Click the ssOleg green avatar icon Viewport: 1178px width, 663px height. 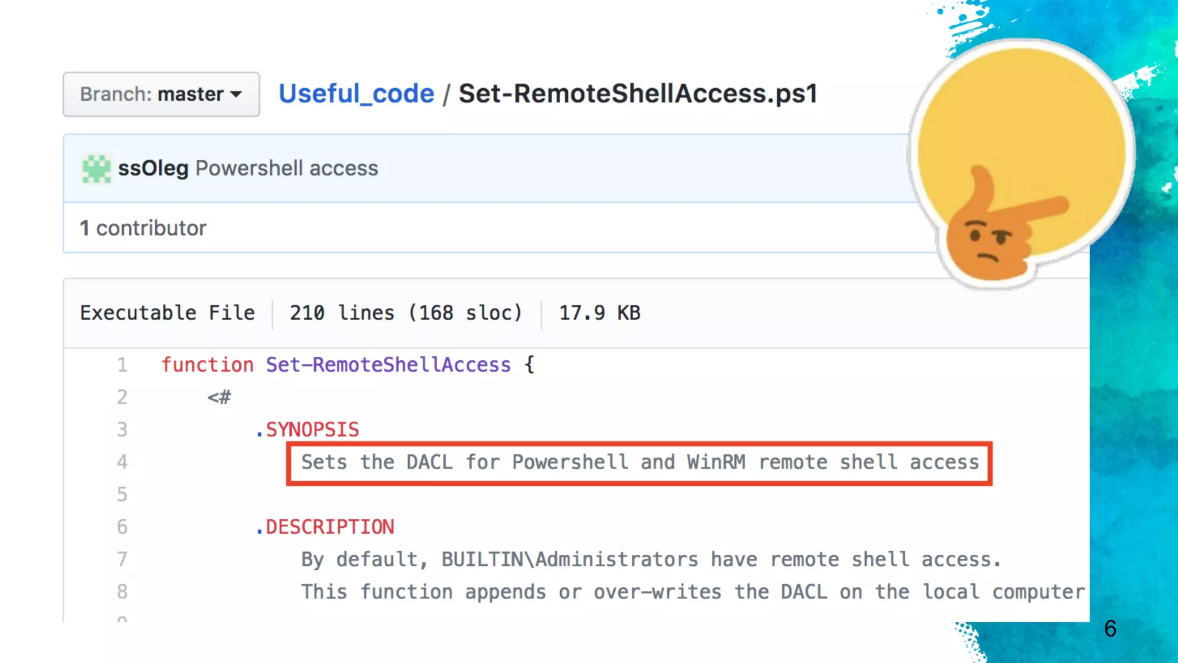[96, 169]
